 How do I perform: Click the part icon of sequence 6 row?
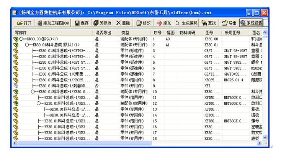point(16,68)
